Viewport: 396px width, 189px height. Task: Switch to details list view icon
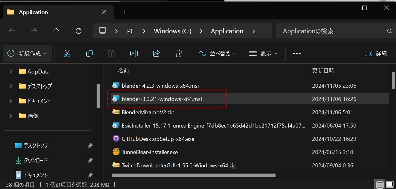[380, 185]
